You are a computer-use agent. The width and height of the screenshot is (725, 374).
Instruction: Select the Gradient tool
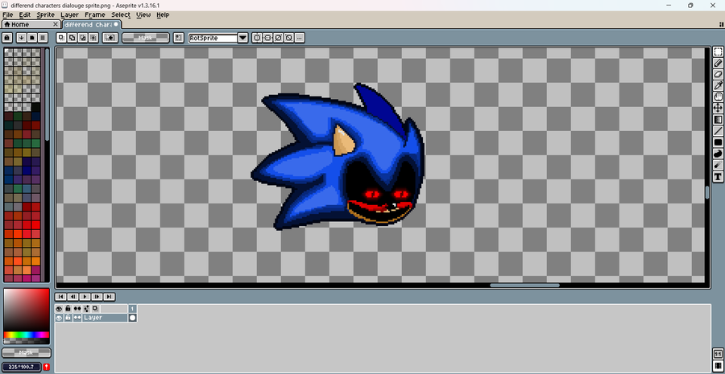coord(718,120)
